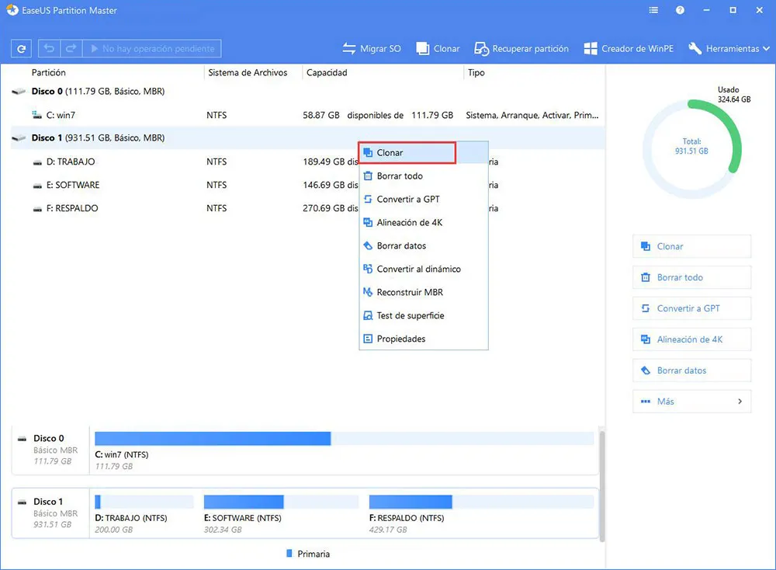Viewport: 776px width, 570px height.
Task: Click the 'No hay operación pendiente' play button
Action: point(152,48)
